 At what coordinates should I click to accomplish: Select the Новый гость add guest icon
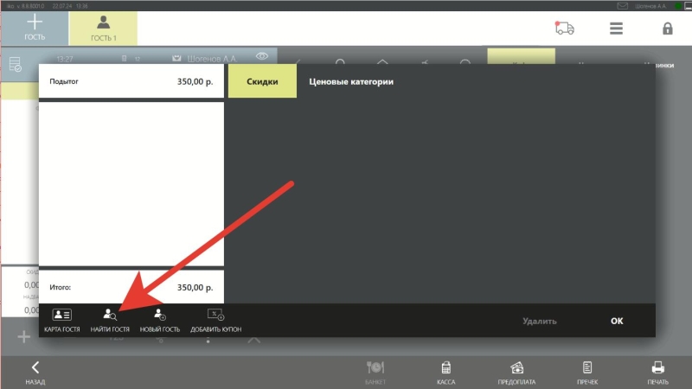pyautogui.click(x=160, y=315)
